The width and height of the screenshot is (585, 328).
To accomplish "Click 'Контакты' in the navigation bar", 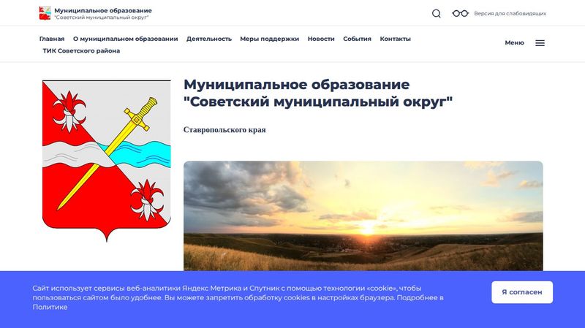I will tap(395, 39).
